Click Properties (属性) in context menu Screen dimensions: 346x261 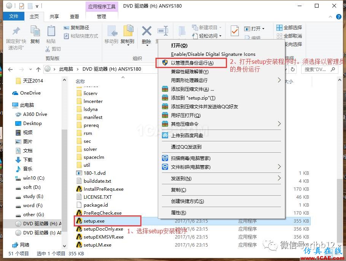point(178,213)
